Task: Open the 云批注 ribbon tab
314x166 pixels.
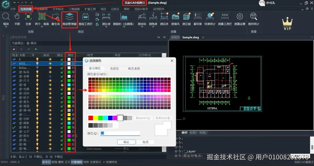Action: click(115, 9)
